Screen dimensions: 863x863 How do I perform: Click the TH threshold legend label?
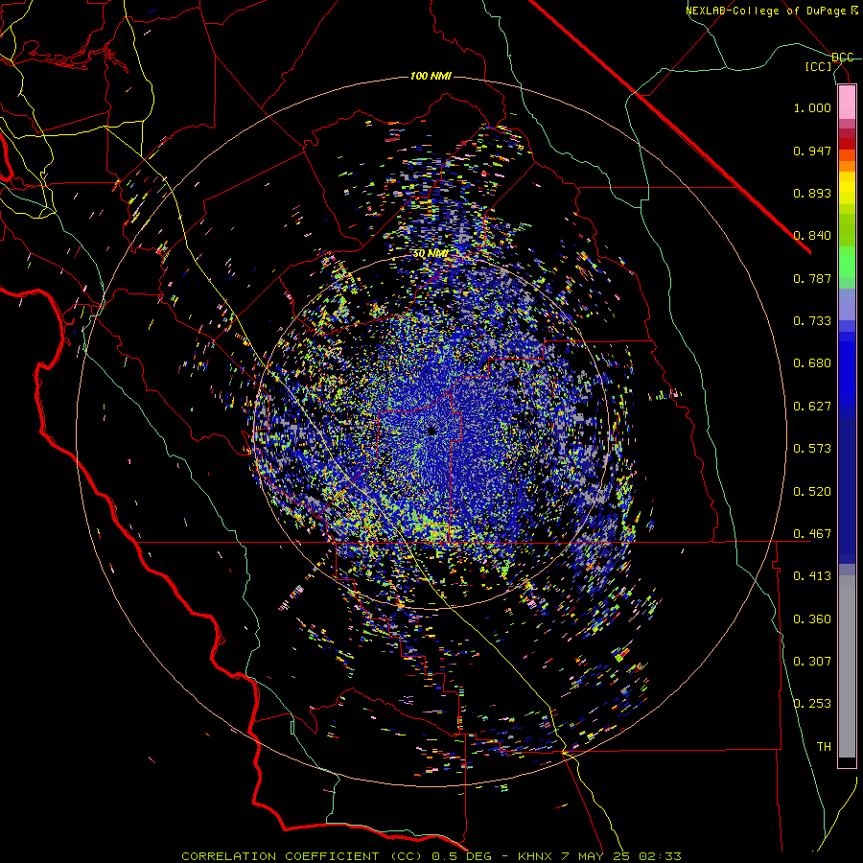[x=824, y=747]
